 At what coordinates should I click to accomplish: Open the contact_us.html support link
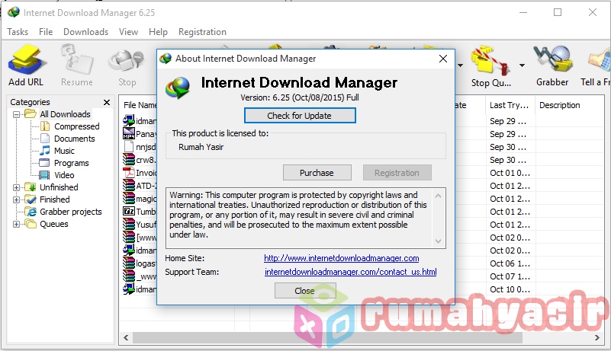pyautogui.click(x=350, y=272)
